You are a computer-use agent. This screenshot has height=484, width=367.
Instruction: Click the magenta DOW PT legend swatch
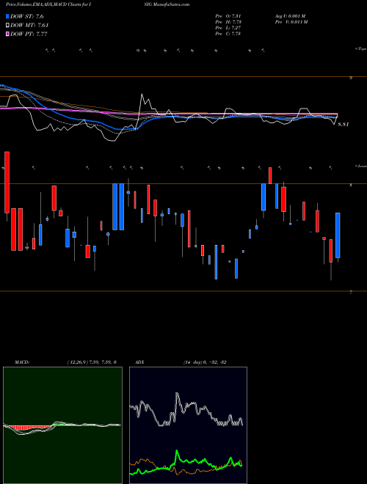8,34
